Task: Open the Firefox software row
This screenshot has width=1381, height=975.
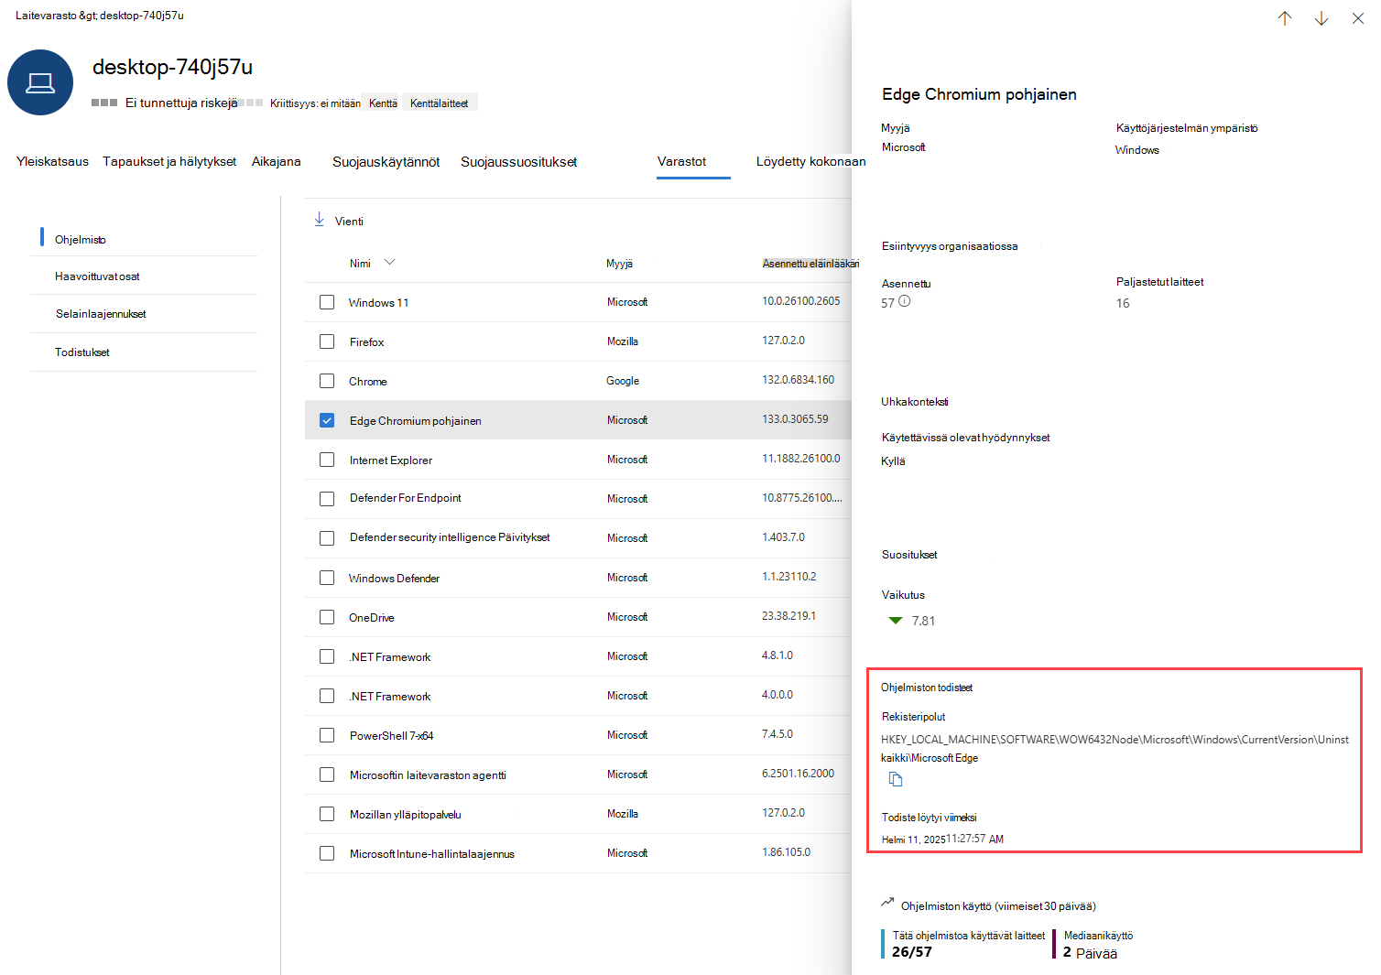Action: click(579, 341)
